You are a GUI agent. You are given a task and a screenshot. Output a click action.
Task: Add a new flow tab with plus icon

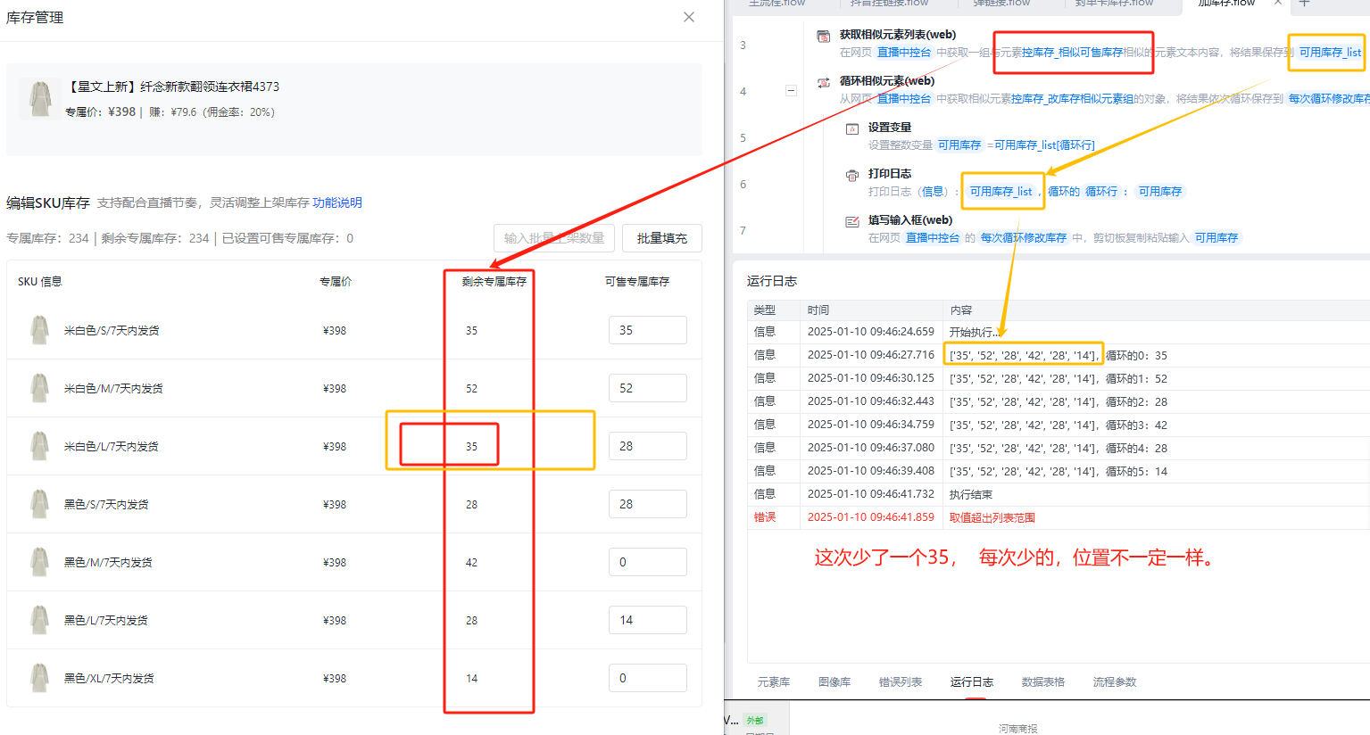point(1304,4)
